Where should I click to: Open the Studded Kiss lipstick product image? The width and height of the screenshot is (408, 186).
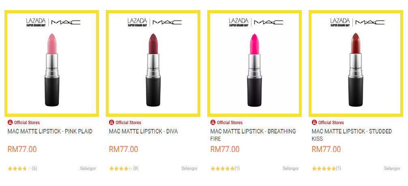click(x=356, y=63)
